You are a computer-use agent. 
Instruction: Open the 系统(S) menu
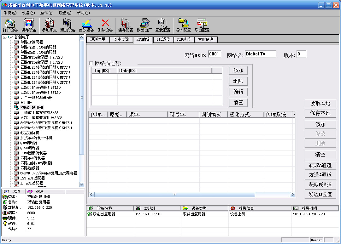[x=10, y=13]
